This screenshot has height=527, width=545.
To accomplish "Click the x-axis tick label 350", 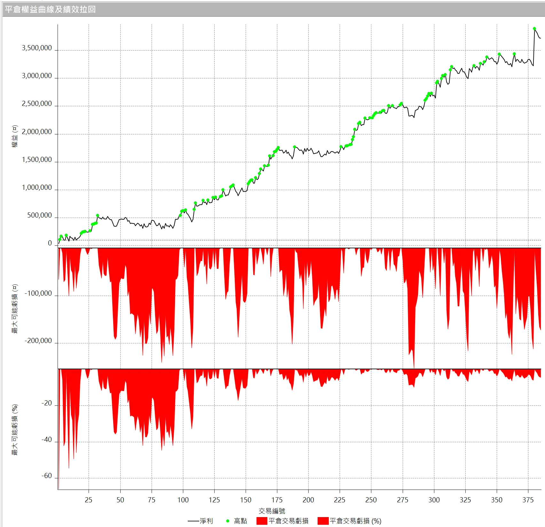I will pos(497,500).
